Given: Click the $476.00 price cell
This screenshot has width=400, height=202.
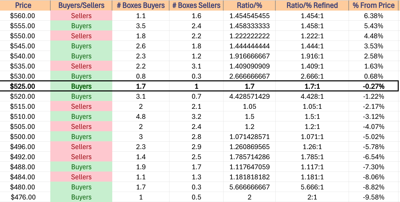Looking at the screenshot, I should click(x=23, y=197).
